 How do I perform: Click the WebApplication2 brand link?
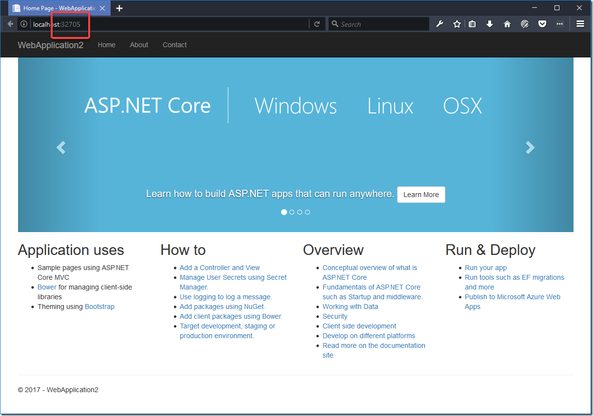click(51, 45)
